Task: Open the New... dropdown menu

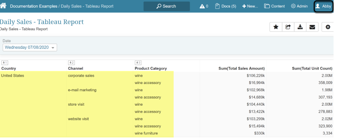Action: (x=250, y=6)
